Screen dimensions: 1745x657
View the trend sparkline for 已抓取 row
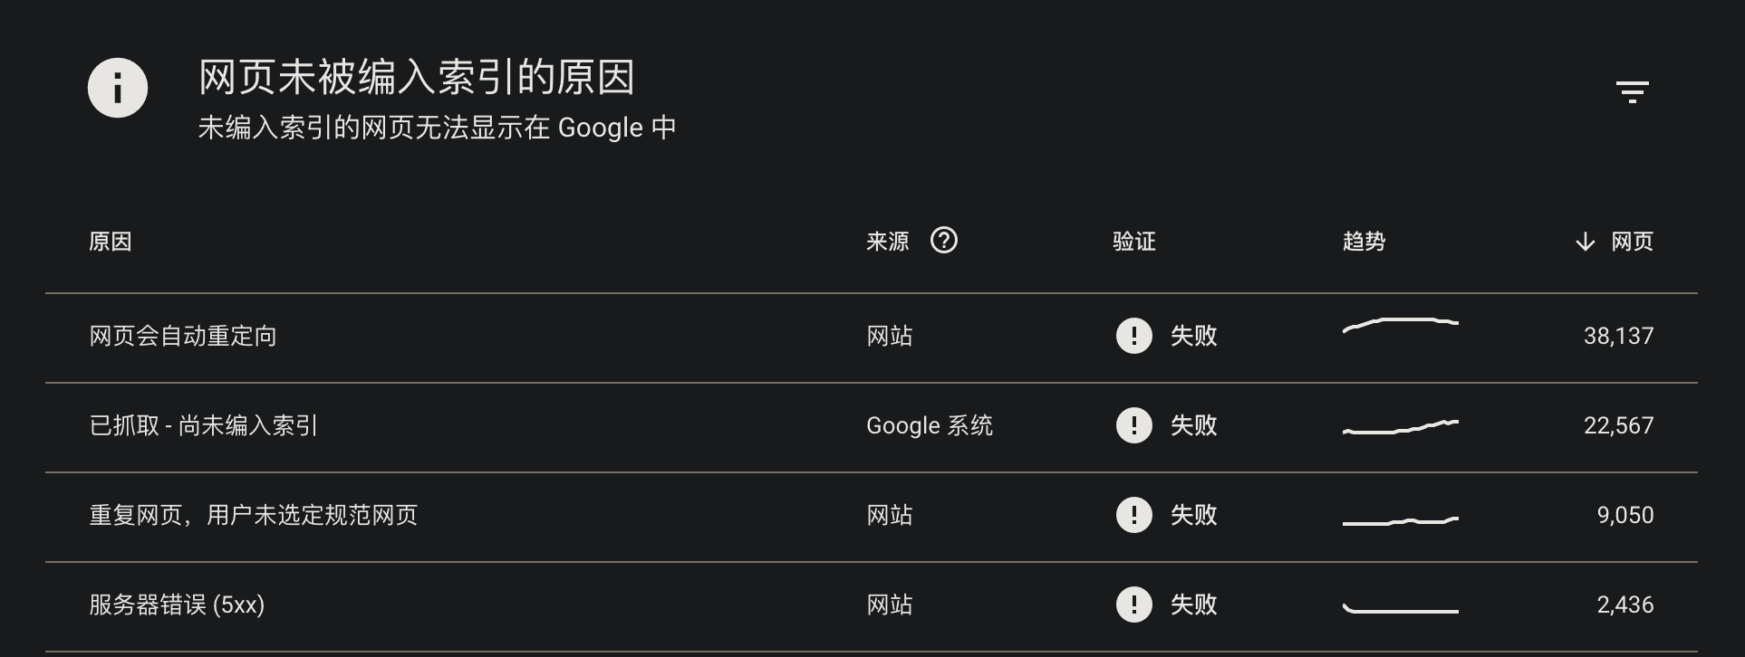click(1401, 427)
